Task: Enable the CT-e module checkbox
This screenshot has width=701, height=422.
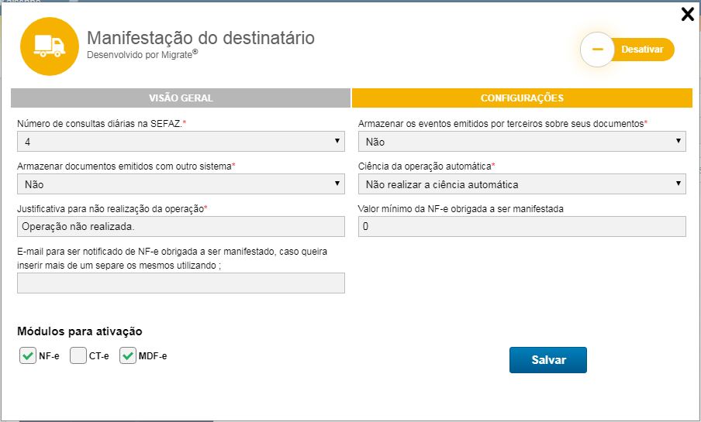Action: pos(78,356)
